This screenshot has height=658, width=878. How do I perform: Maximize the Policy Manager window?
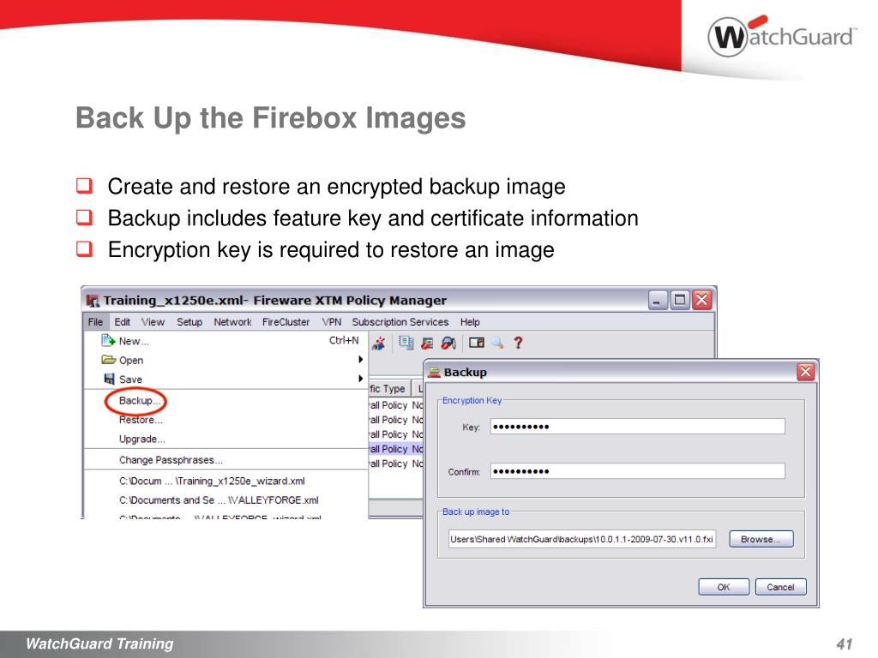coord(680,301)
